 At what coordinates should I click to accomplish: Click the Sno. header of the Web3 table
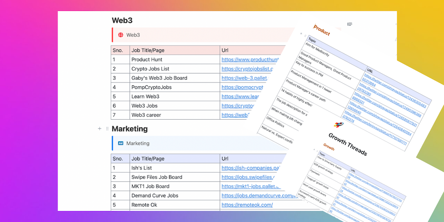121,50
